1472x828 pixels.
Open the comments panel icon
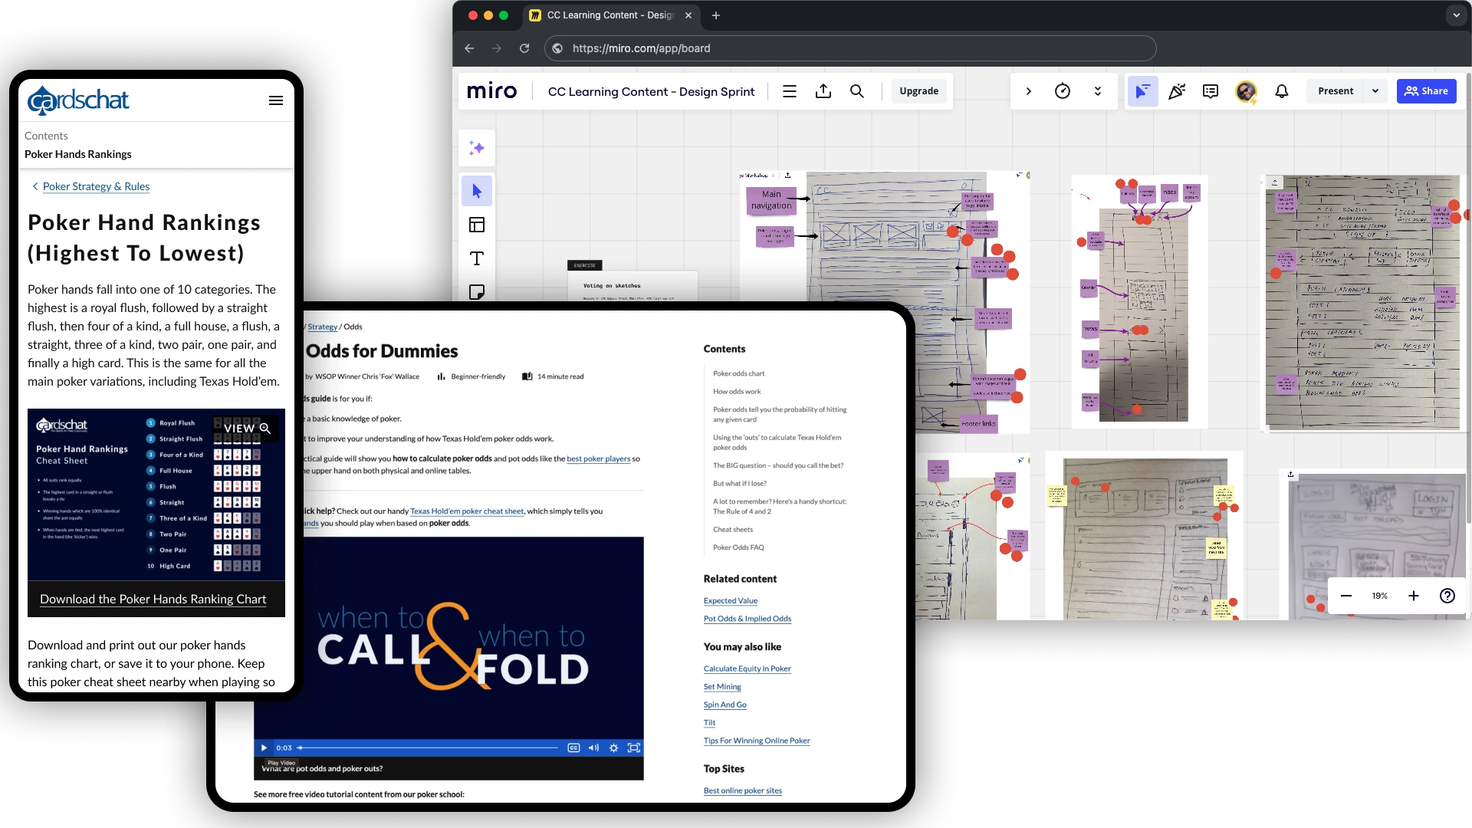[1211, 91]
